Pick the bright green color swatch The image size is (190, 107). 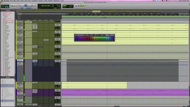tap(101, 37)
